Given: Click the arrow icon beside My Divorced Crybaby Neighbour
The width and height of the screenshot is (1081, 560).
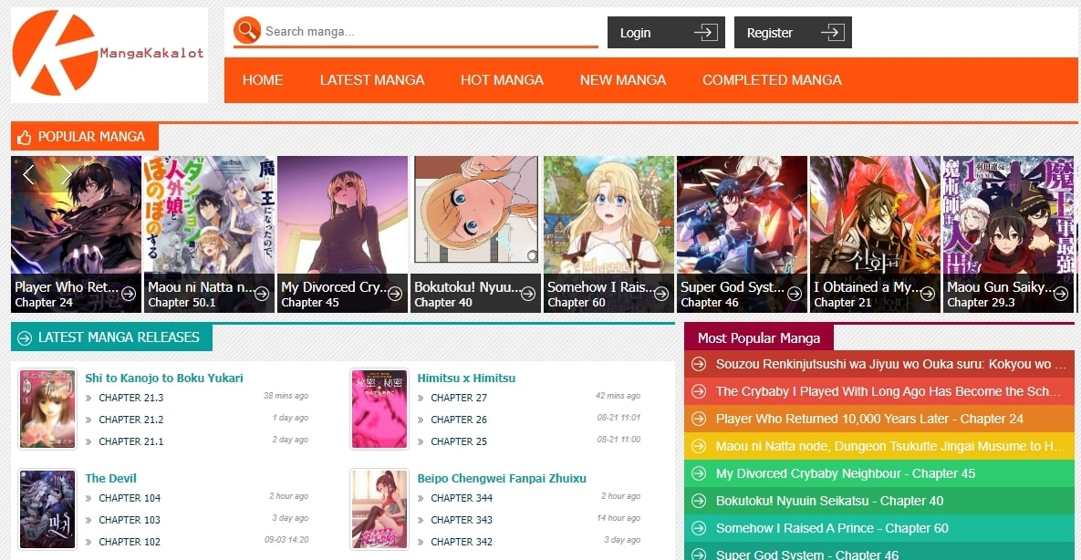Looking at the screenshot, I should coord(699,473).
